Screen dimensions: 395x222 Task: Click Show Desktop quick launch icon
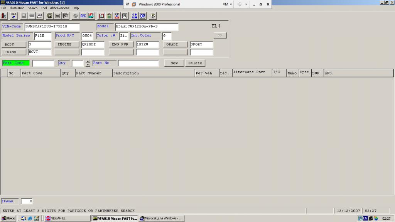click(x=37, y=218)
